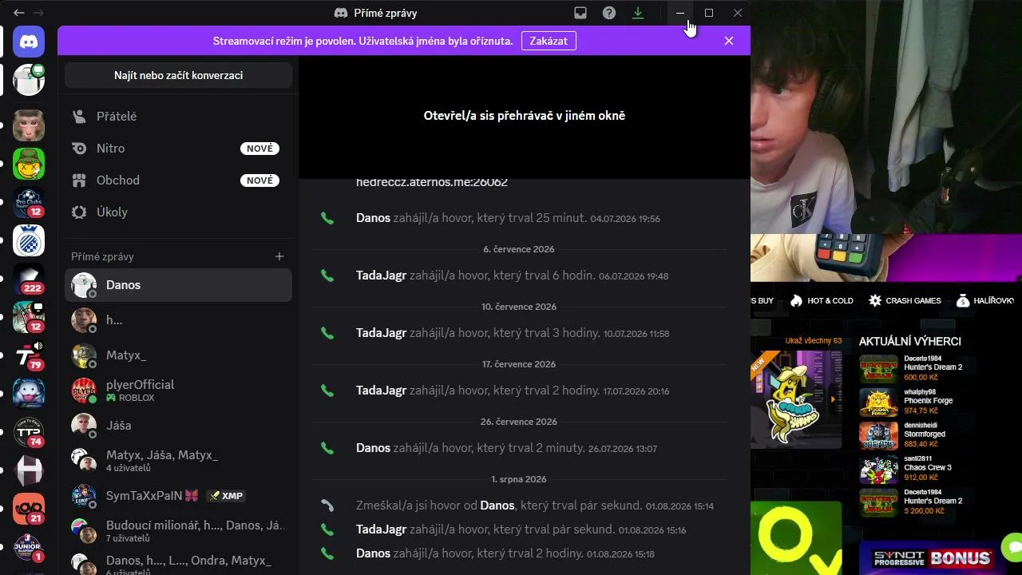Open the TTP server with 74 badge
Viewport: 1022px width, 575px height.
[29, 432]
